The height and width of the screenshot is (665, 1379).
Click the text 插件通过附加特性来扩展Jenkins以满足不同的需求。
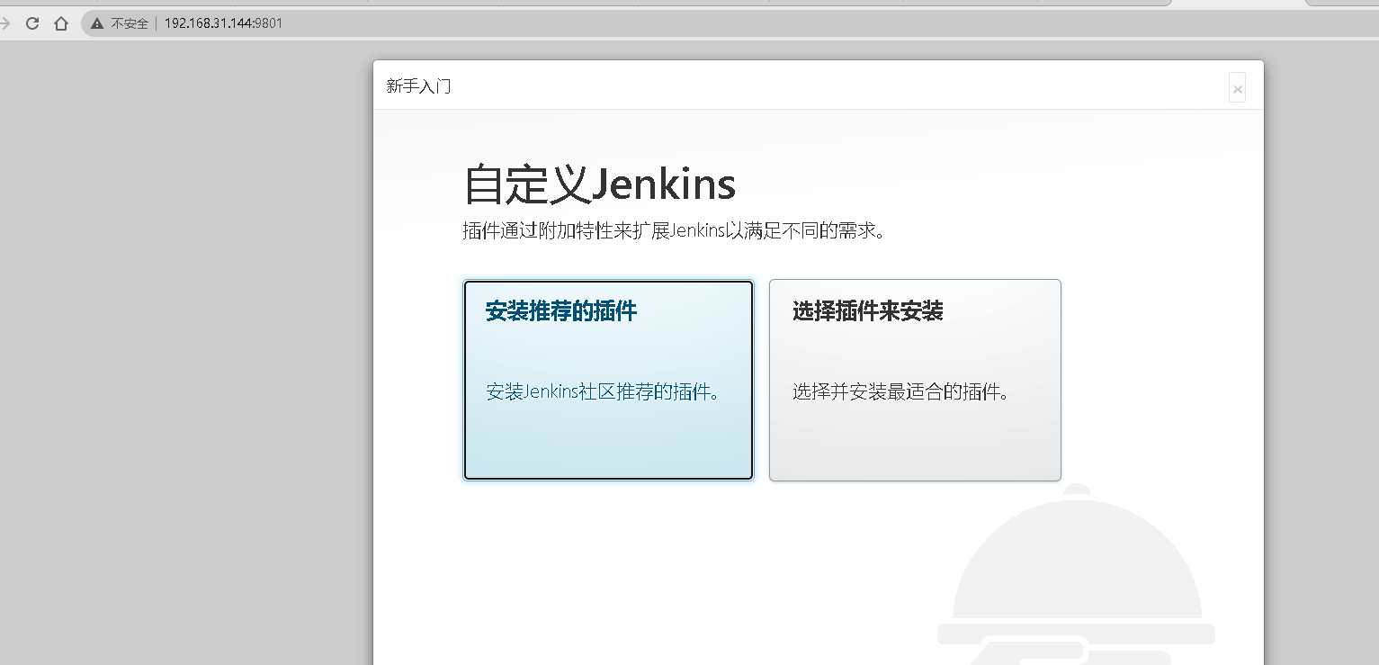tap(675, 231)
